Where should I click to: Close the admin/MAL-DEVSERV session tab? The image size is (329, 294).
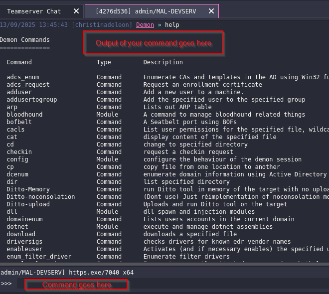point(211,11)
